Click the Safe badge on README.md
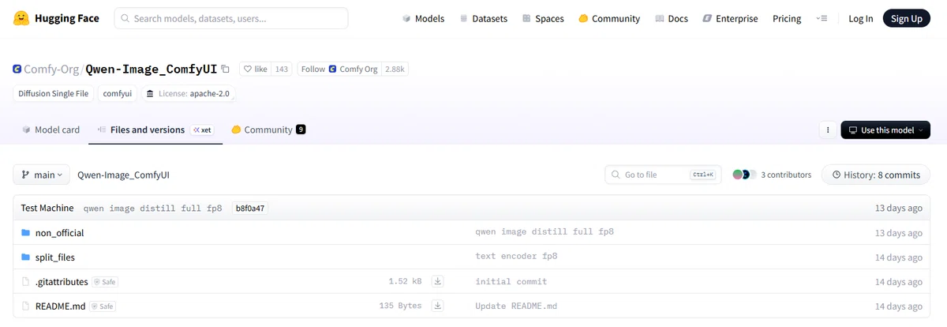Screen dimensions: 947x327 (103, 306)
